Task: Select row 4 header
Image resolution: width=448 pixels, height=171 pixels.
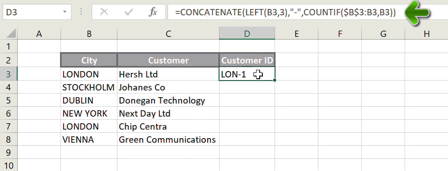Action: [x=9, y=87]
